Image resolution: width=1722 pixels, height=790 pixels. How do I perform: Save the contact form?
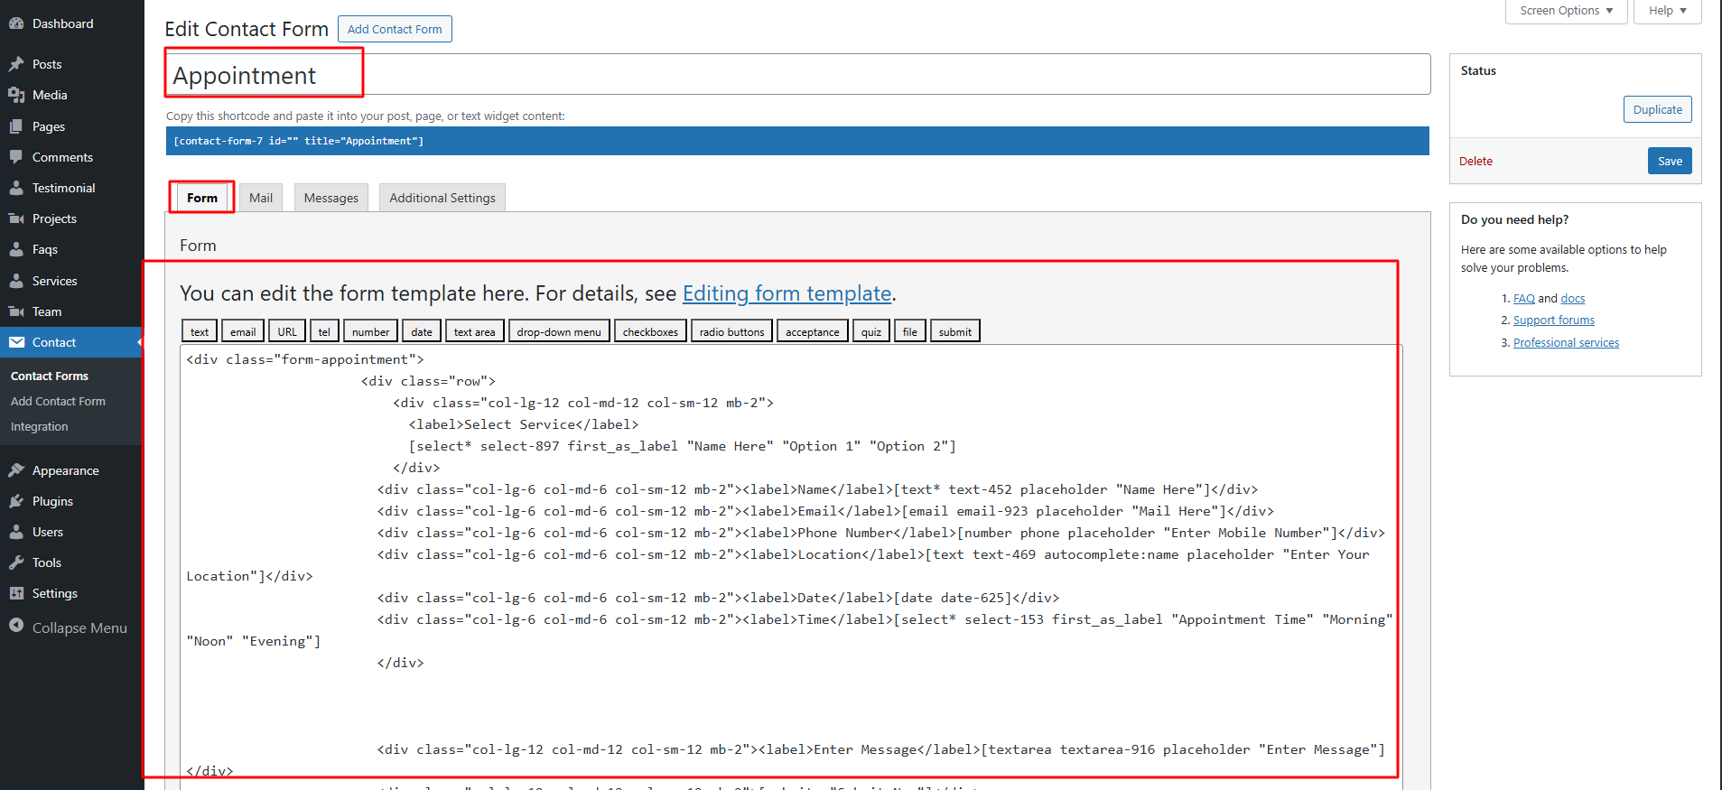pos(1670,161)
